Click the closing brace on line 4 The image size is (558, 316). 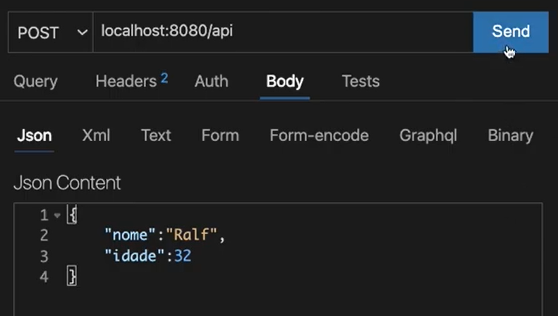point(71,276)
